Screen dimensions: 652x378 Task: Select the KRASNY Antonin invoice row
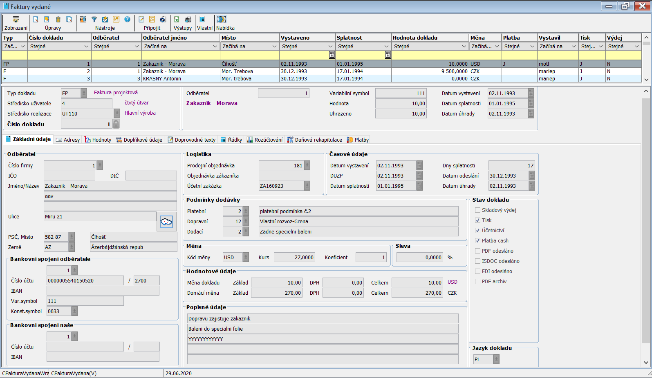click(162, 79)
